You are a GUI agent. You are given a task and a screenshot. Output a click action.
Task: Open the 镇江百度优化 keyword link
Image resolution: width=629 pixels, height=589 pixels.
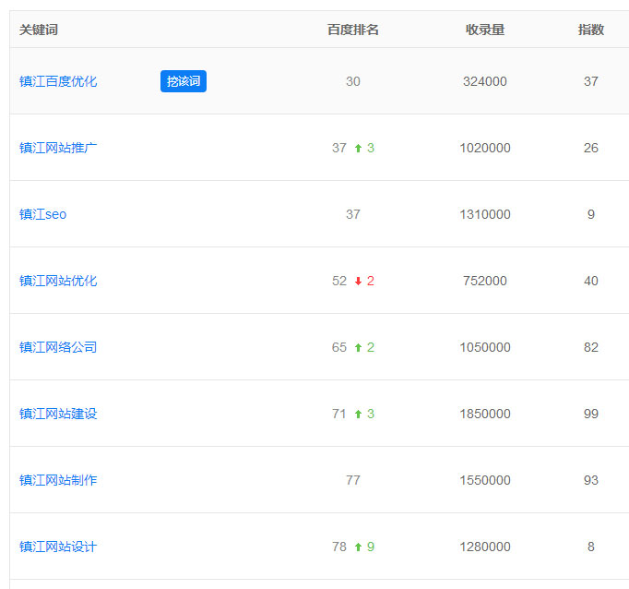[58, 81]
